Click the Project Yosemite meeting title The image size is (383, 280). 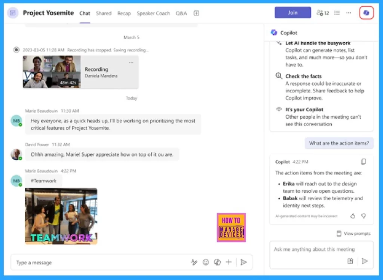point(48,13)
